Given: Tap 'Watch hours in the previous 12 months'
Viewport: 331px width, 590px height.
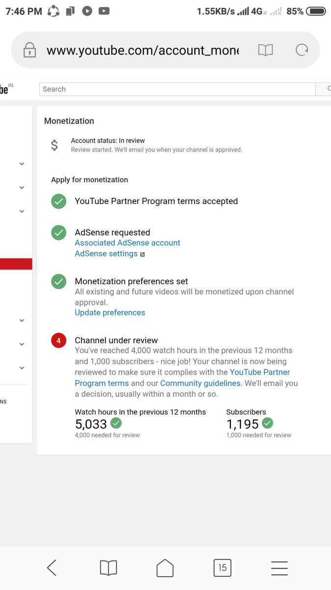Looking at the screenshot, I should (x=140, y=412).
